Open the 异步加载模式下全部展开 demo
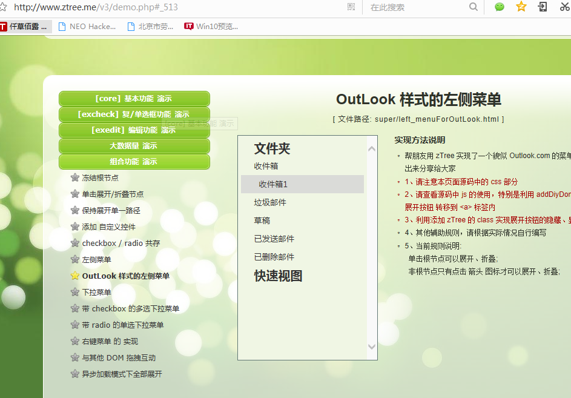The image size is (571, 398). pos(122,374)
